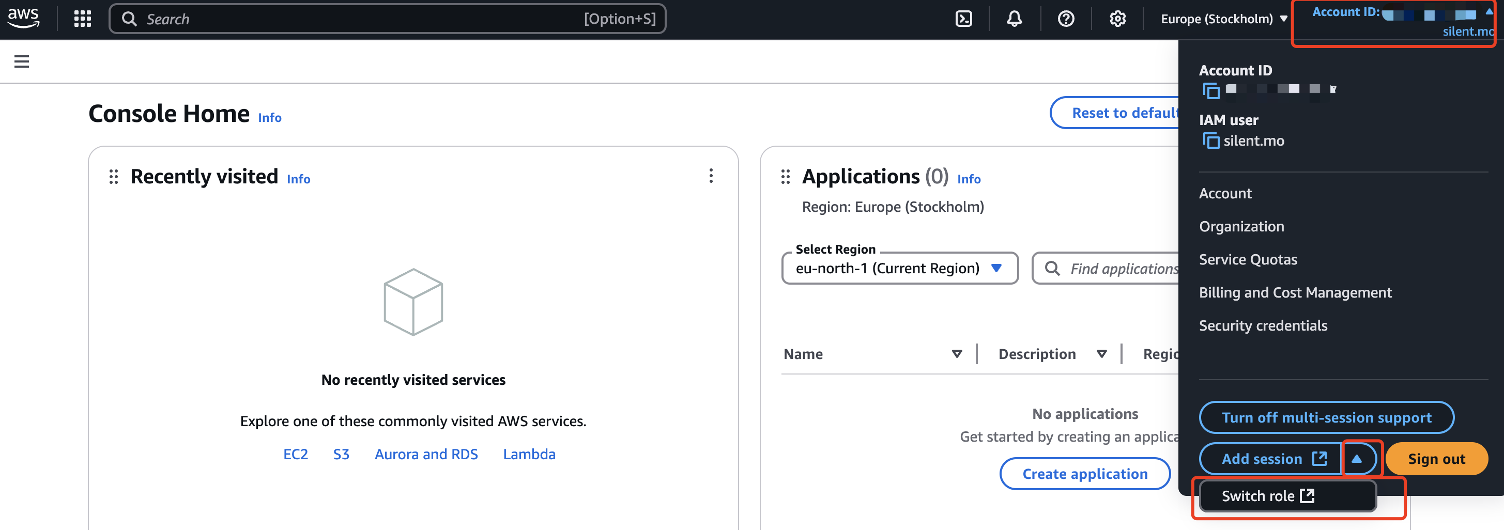The image size is (1504, 530).
Task: Collapse the Add session arrow menu
Action: click(x=1356, y=459)
